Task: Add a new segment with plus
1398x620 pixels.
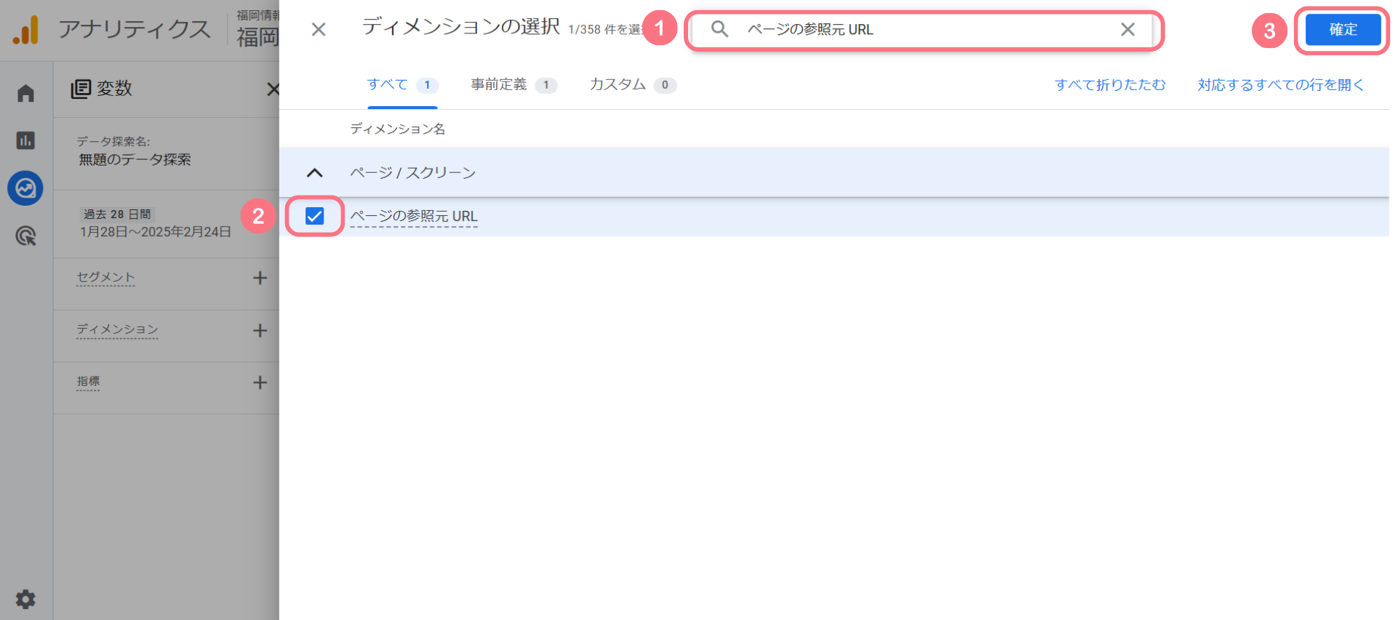Action: (260, 278)
